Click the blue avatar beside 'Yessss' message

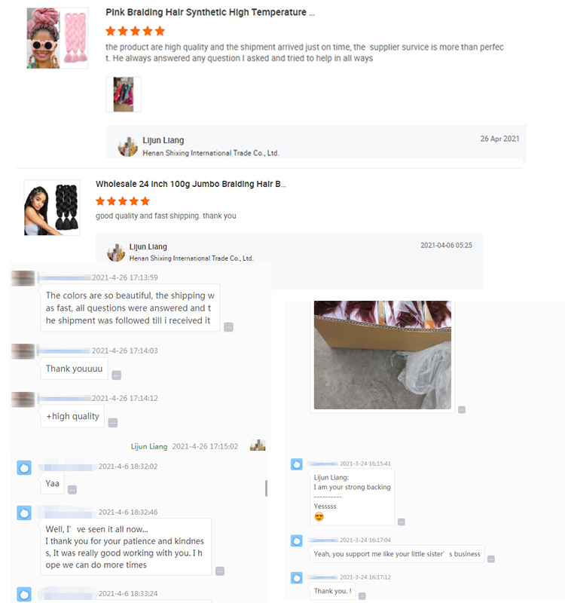(297, 464)
